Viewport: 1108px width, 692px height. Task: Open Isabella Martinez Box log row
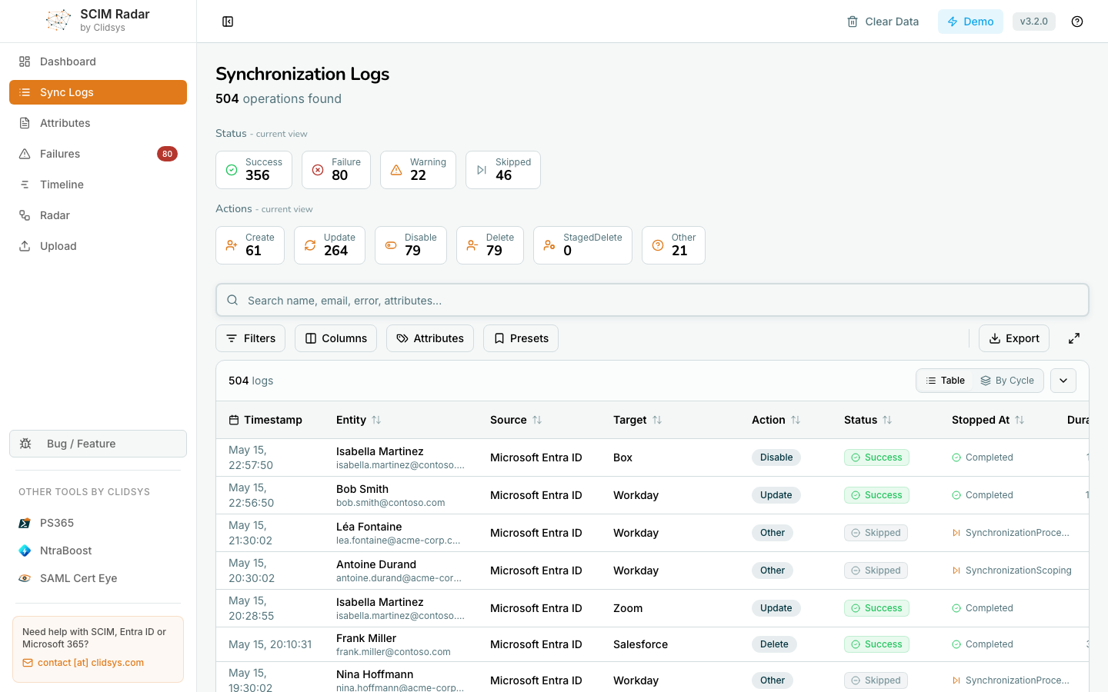point(652,457)
